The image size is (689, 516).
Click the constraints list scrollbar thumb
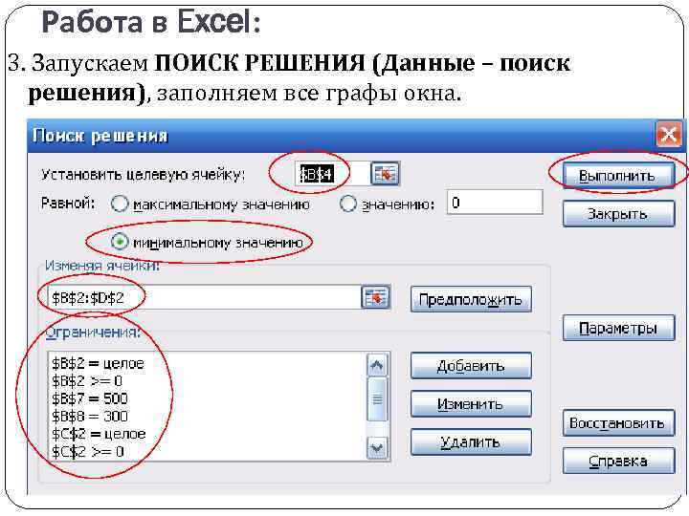click(x=377, y=399)
